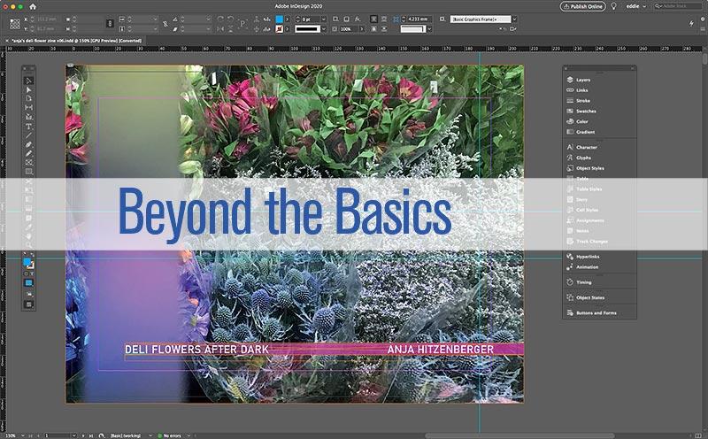Open the Layers panel
Viewport: 708px width, 439px height.
tap(582, 81)
